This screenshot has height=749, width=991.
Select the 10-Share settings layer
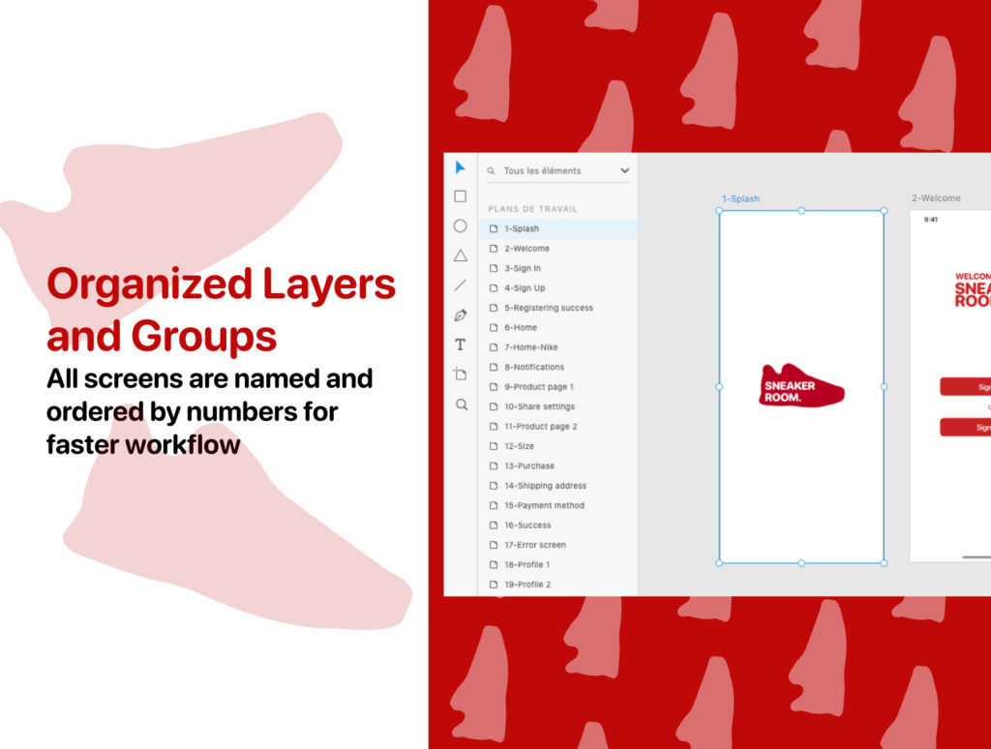(x=557, y=406)
